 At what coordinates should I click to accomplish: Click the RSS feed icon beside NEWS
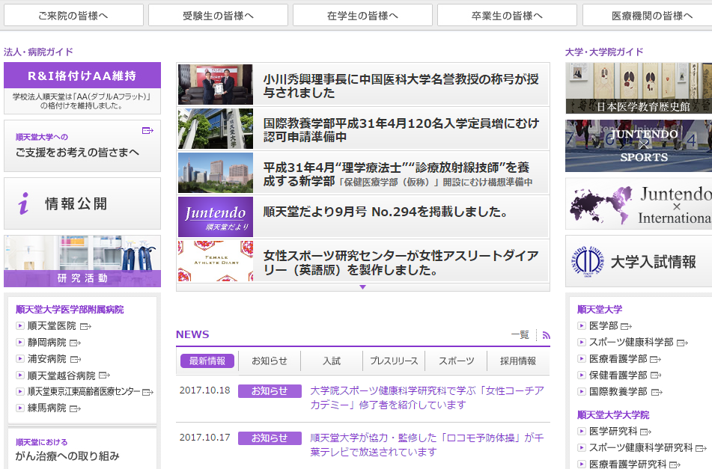coord(546,336)
